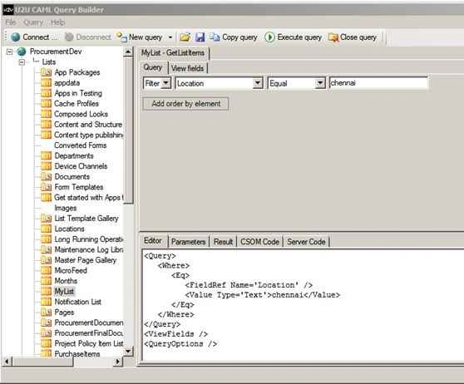
Task: Click the save floppy disk icon
Action: (200, 37)
